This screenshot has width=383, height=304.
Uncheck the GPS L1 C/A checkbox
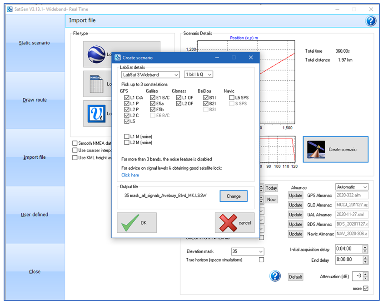(127, 98)
